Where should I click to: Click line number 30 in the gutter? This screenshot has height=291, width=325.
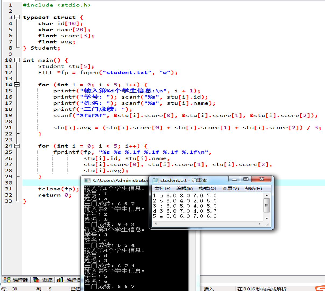[9, 183]
